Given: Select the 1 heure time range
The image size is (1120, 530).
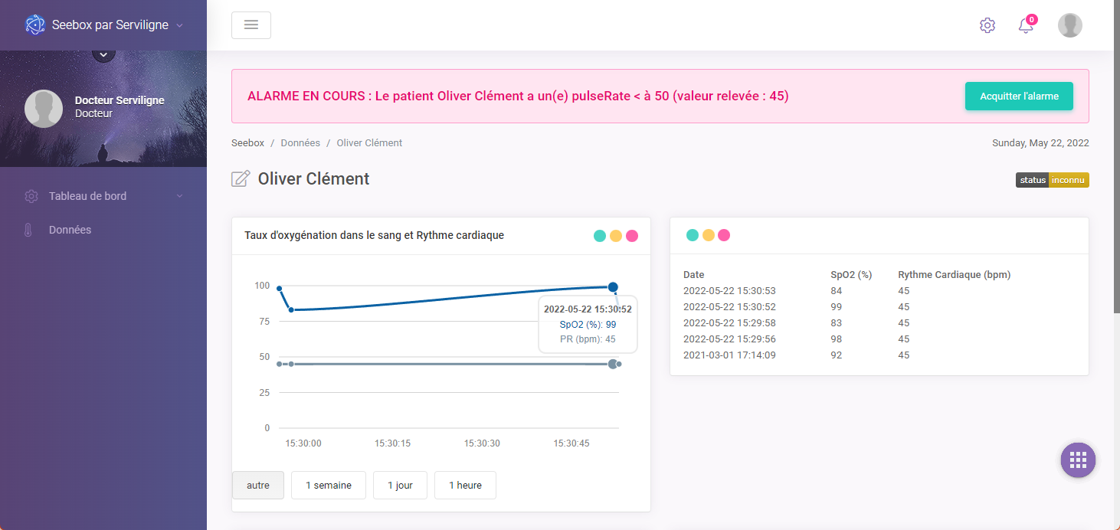Looking at the screenshot, I should (465, 485).
